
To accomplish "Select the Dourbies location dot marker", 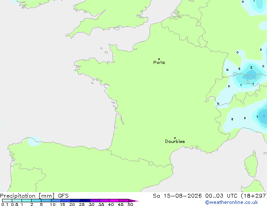I will coord(175,138).
